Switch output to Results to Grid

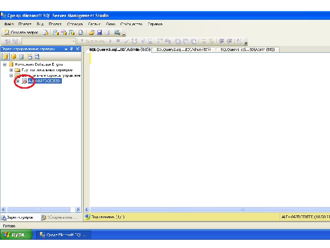click(x=186, y=41)
